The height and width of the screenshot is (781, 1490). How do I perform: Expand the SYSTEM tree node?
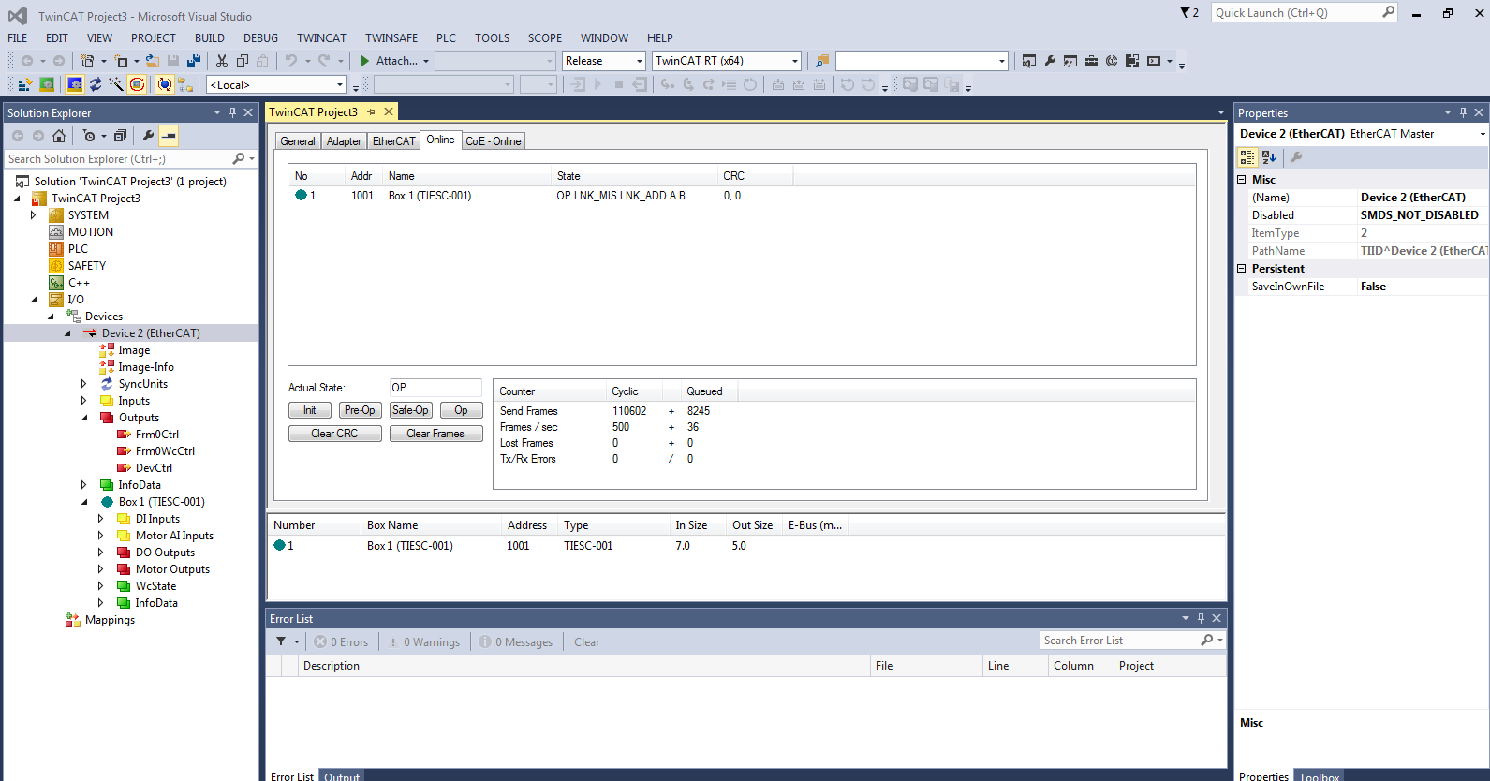(x=33, y=215)
